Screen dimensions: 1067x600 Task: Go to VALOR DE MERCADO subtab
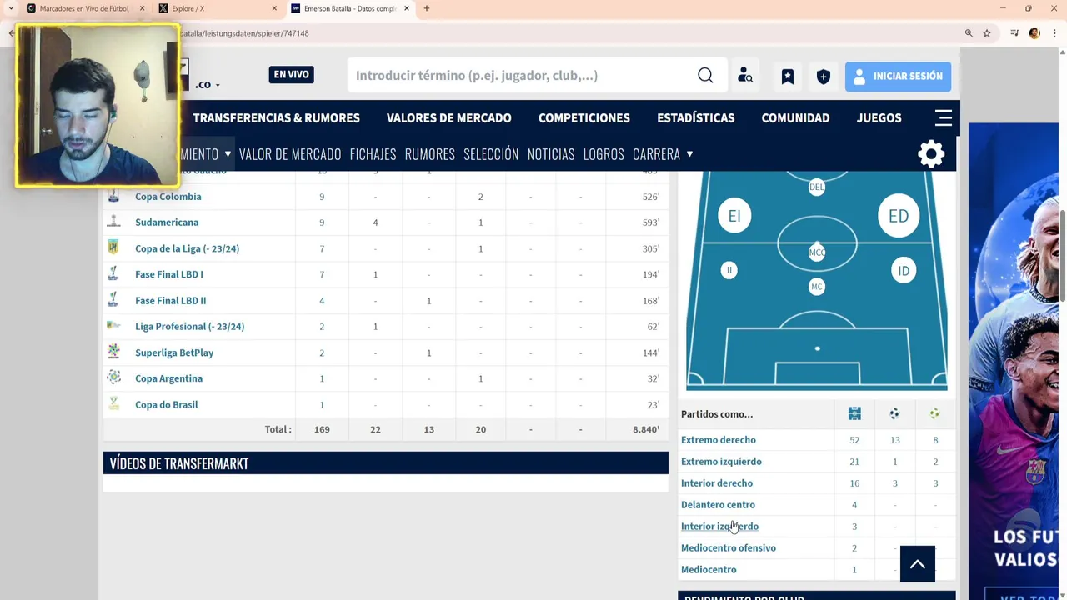tap(290, 153)
